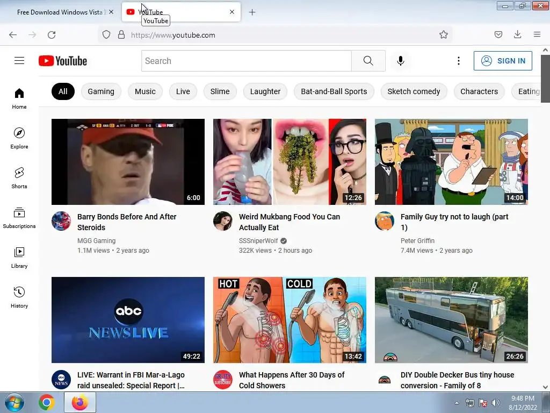The height and width of the screenshot is (413, 550).
Task: Open the Peter Griffin channel name link
Action: tap(417, 240)
